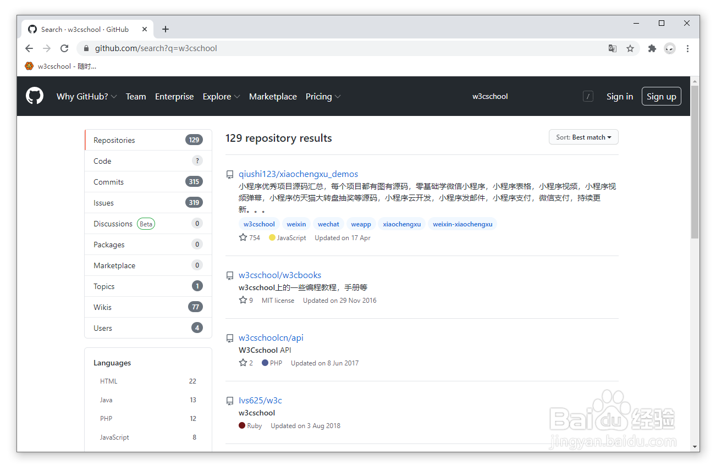Filter by HTML language
The width and height of the screenshot is (716, 466).
tap(148, 381)
